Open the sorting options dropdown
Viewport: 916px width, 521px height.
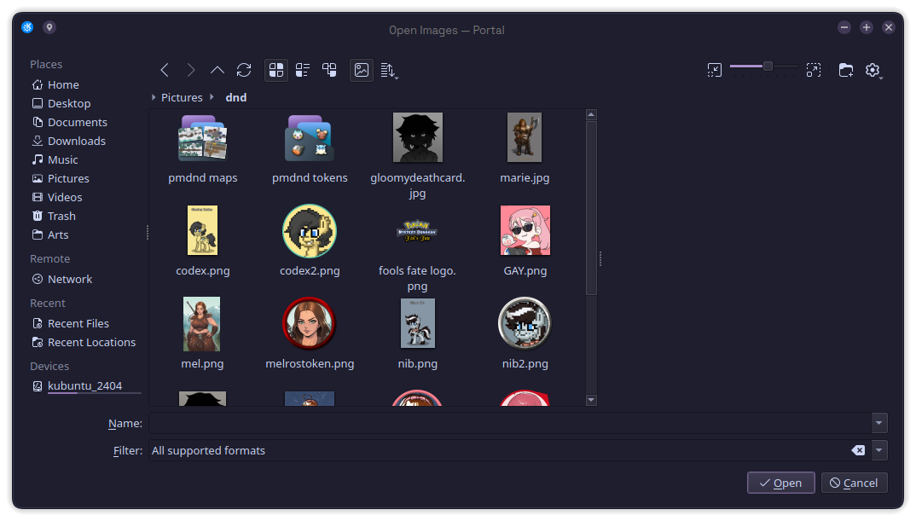pyautogui.click(x=388, y=70)
